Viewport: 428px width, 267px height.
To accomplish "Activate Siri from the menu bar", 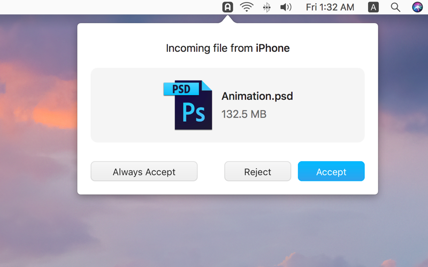I will [x=417, y=7].
